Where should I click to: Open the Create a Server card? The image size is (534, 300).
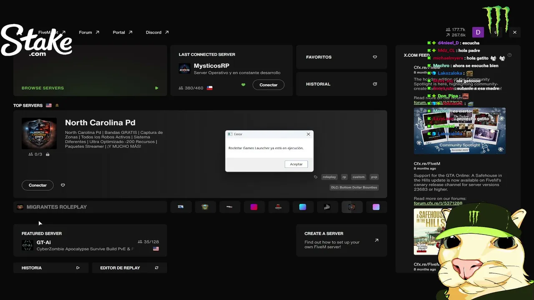pyautogui.click(x=342, y=240)
